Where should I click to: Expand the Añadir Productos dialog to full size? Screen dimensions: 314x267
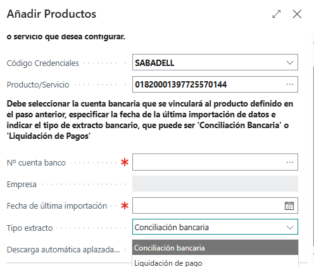[x=277, y=14]
